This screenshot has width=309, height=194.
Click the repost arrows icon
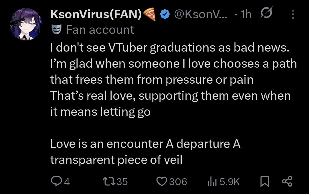click(x=109, y=181)
